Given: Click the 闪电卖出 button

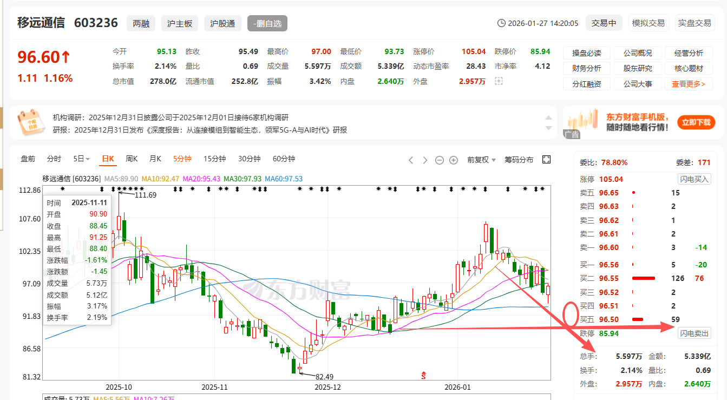Looking at the screenshot, I should tap(695, 333).
